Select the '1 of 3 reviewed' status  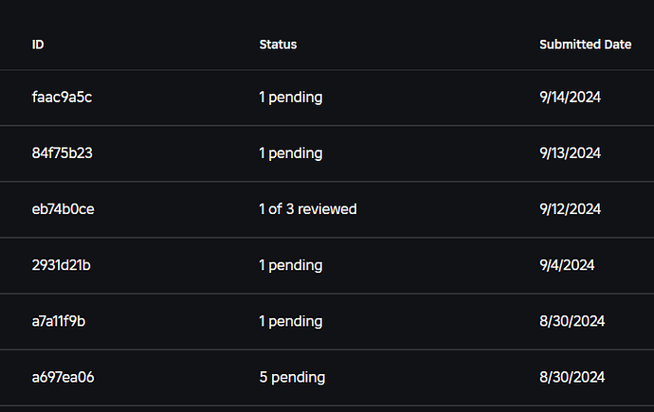click(308, 208)
